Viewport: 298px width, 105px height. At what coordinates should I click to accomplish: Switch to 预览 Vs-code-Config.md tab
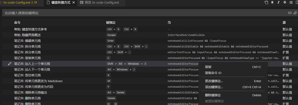tap(101, 3)
